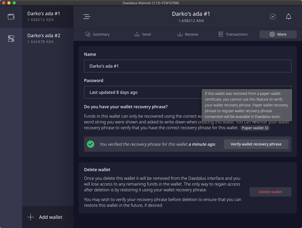Toggle the hamburger menu to collapse sidebar
Image resolution: width=302 pixels, height=228 pixels.
pos(87,17)
